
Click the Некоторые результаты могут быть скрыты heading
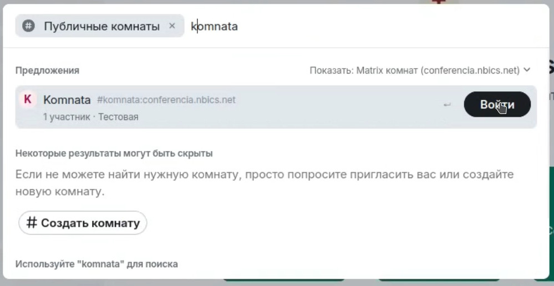coord(114,154)
